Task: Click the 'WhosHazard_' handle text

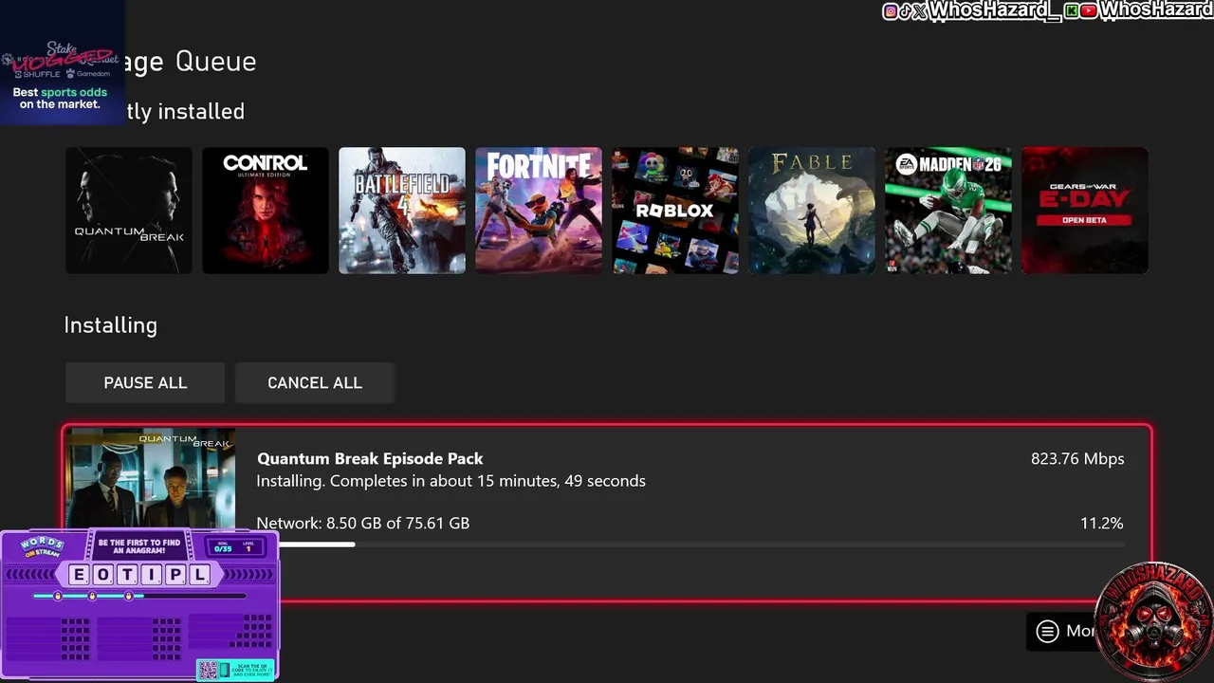Action: pos(994,10)
